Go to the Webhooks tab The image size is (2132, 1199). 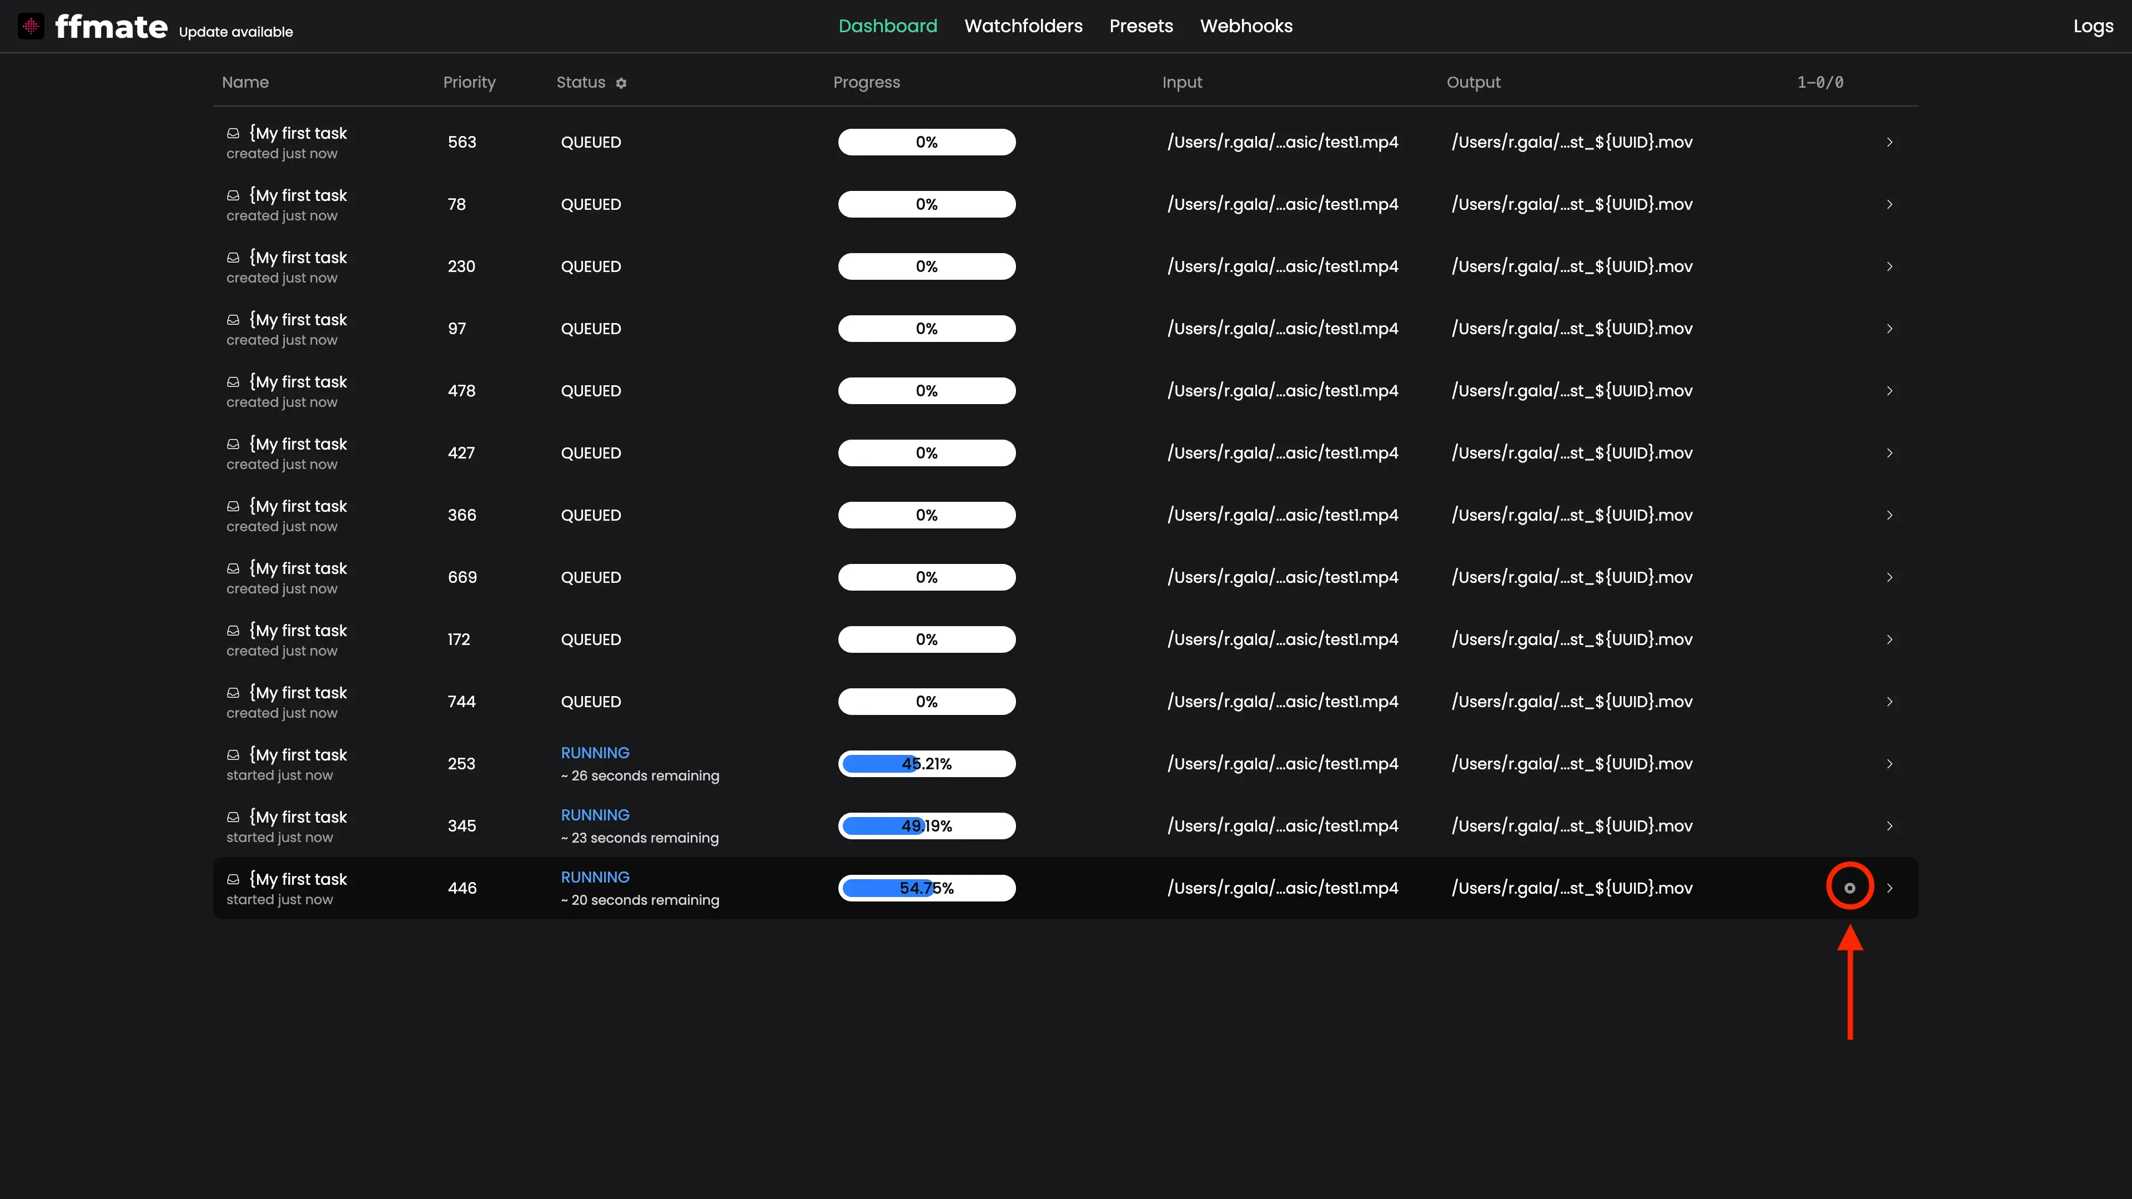click(x=1245, y=26)
